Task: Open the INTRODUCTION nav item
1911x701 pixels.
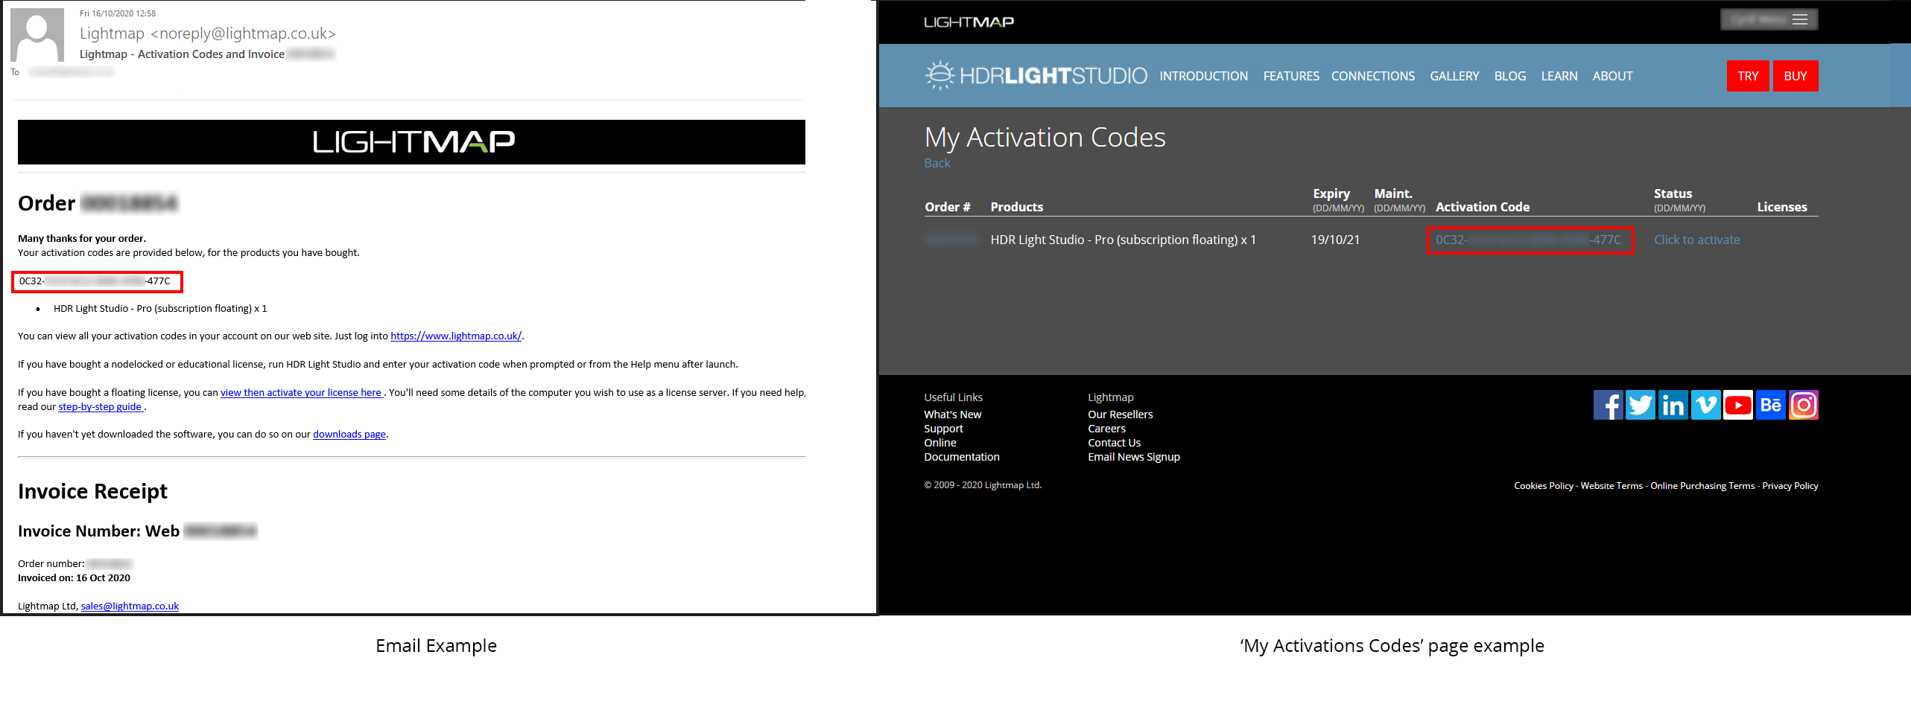Action: [x=1203, y=76]
